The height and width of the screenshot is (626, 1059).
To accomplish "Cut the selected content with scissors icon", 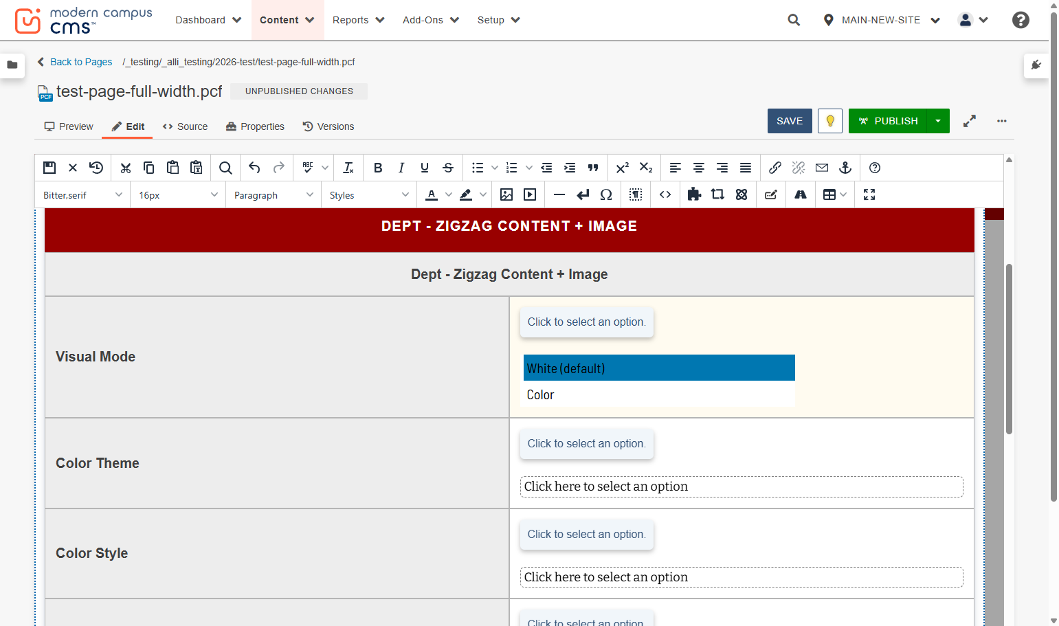I will click(125, 168).
